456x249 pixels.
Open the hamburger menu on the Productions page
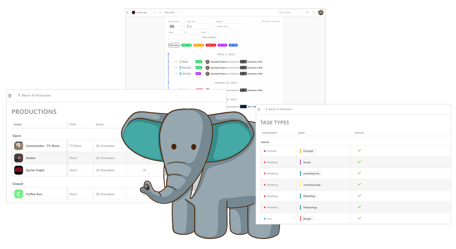tap(10, 96)
